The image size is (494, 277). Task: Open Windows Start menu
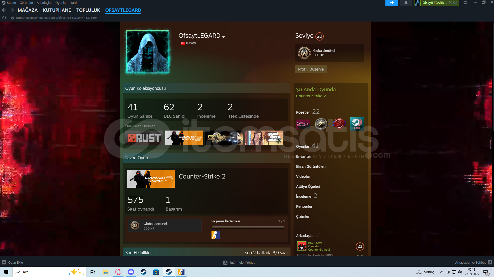[6, 272]
